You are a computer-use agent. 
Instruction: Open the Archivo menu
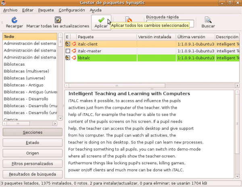pyautogui.click(x=10, y=10)
